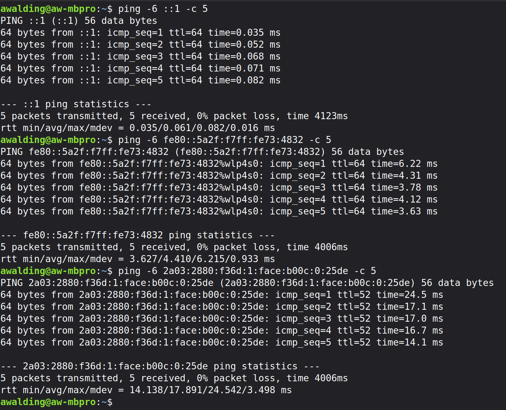This screenshot has height=410, width=506.
Task: Select the time=0.082 ms reply value
Action: click(x=244, y=80)
